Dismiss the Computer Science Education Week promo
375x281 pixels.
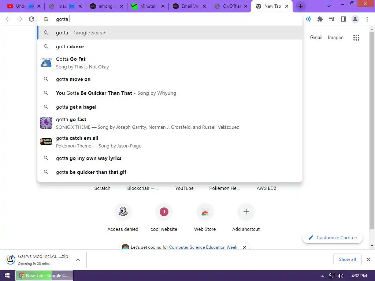click(x=244, y=247)
